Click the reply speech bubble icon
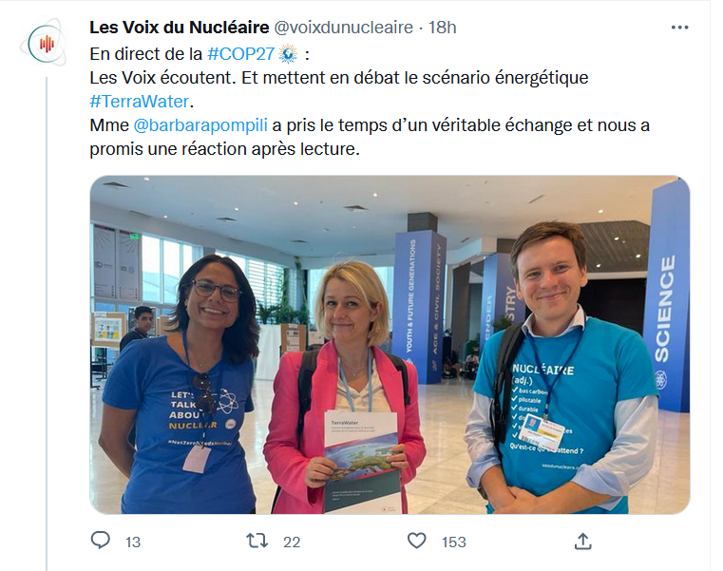Image resolution: width=723 pixels, height=571 pixels. 100,540
